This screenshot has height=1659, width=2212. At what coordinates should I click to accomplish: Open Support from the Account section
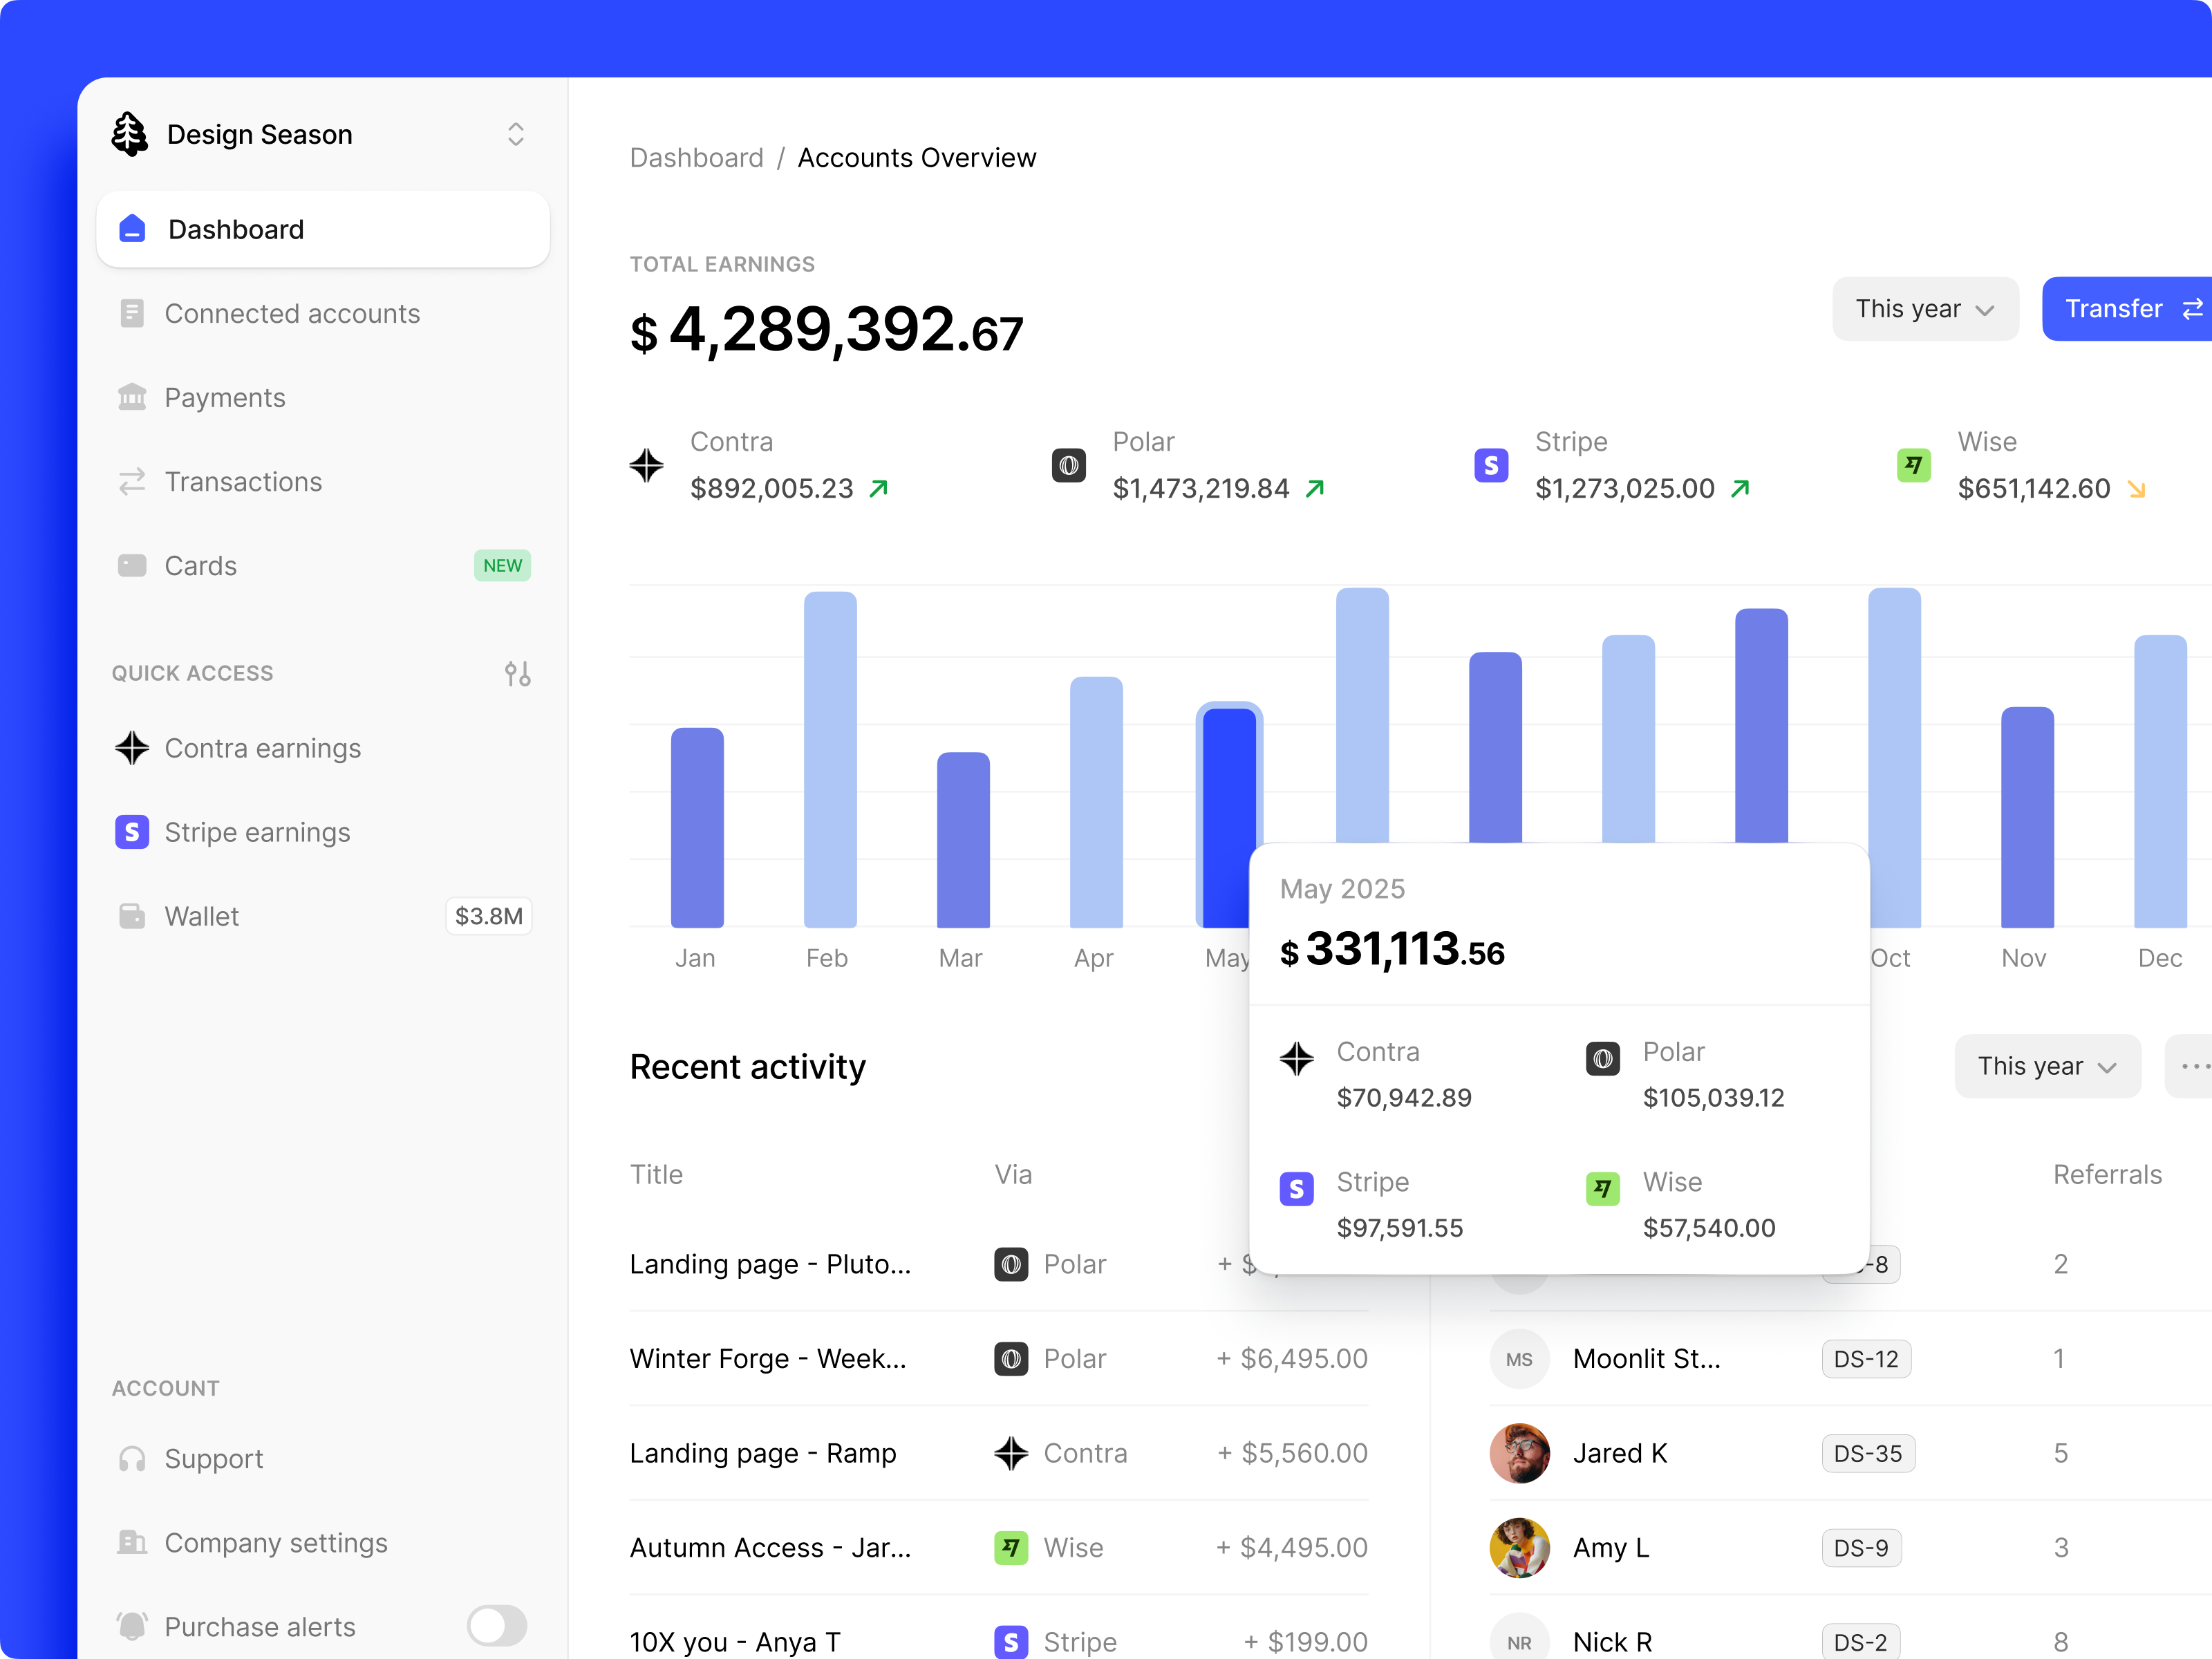point(323,1458)
